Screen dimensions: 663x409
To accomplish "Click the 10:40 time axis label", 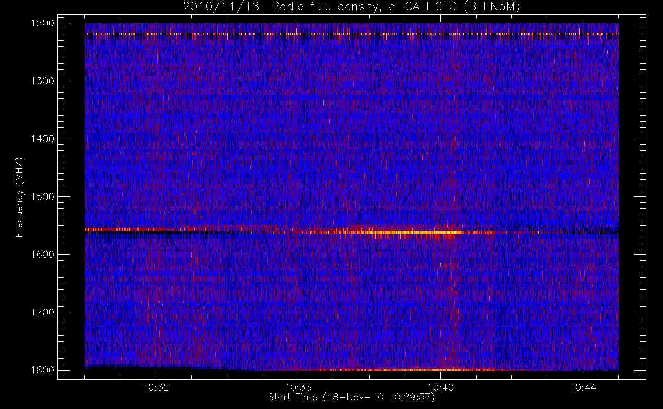I will [x=440, y=387].
